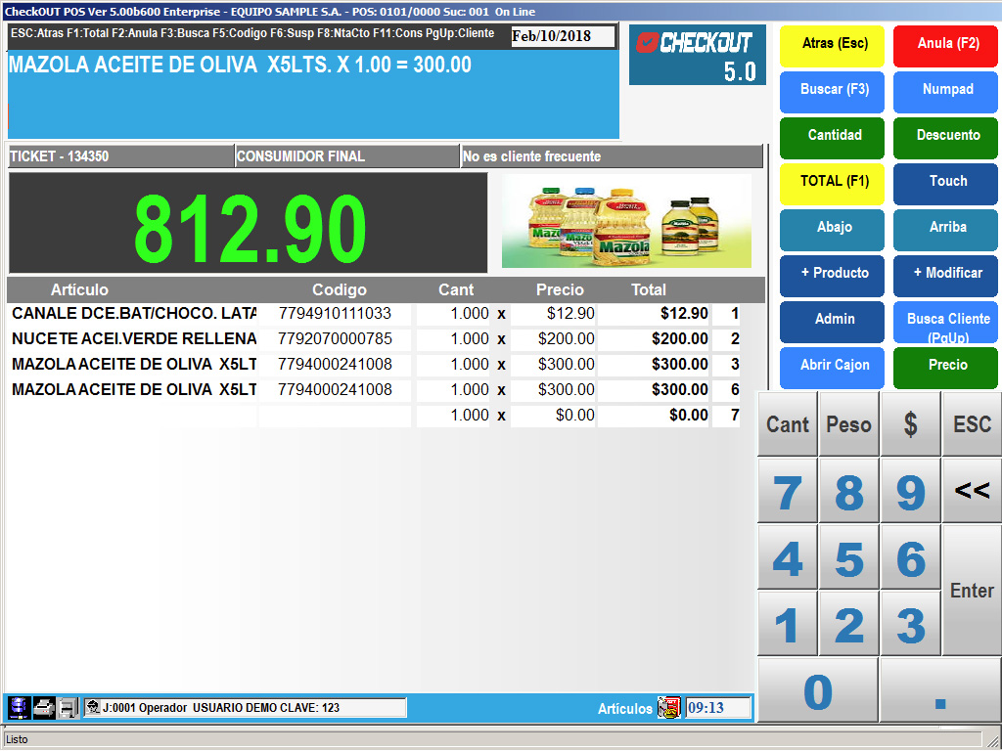Click the Artículo column header
Screen dimensions: 1002x751
point(80,289)
